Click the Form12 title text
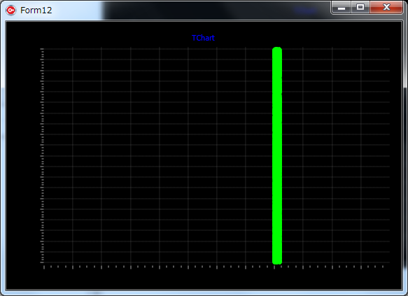Viewport: 408px width, 296px height. (36, 10)
